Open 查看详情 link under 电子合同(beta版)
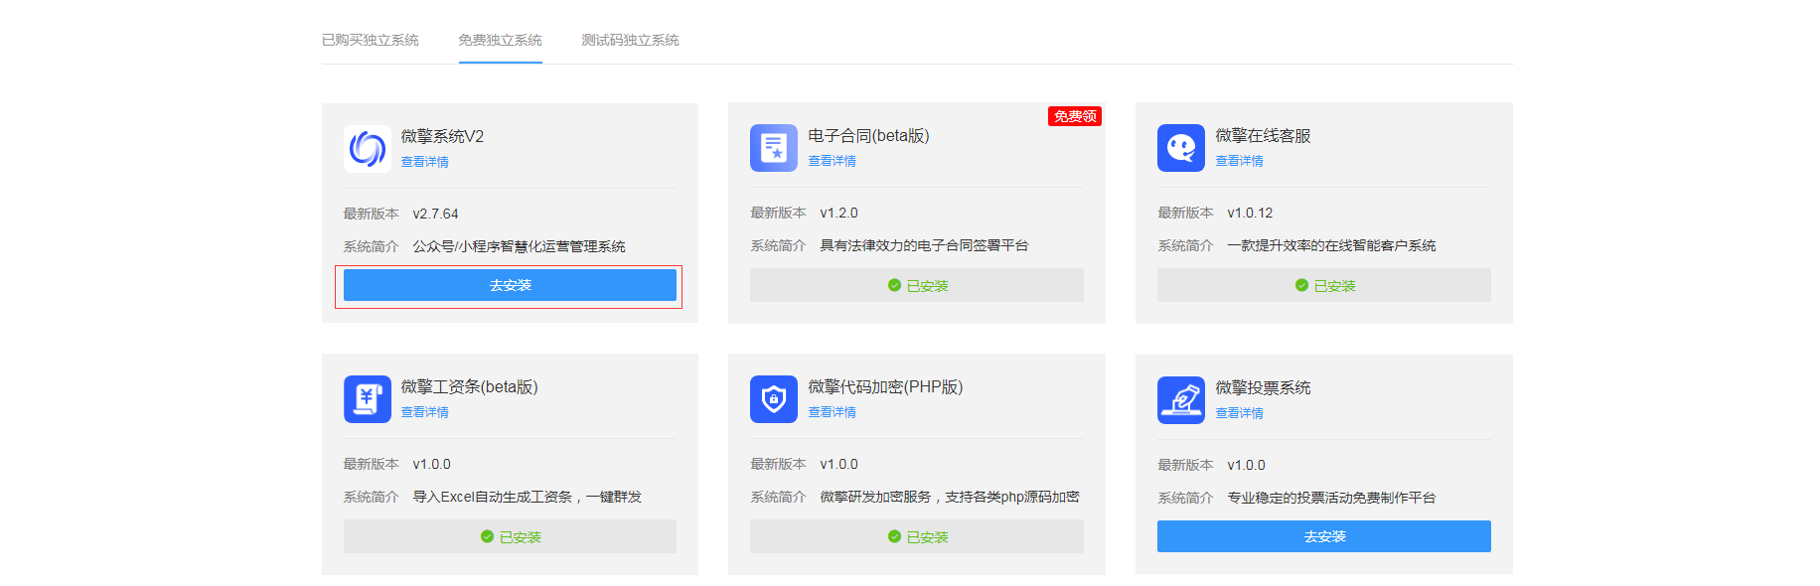 tap(833, 161)
